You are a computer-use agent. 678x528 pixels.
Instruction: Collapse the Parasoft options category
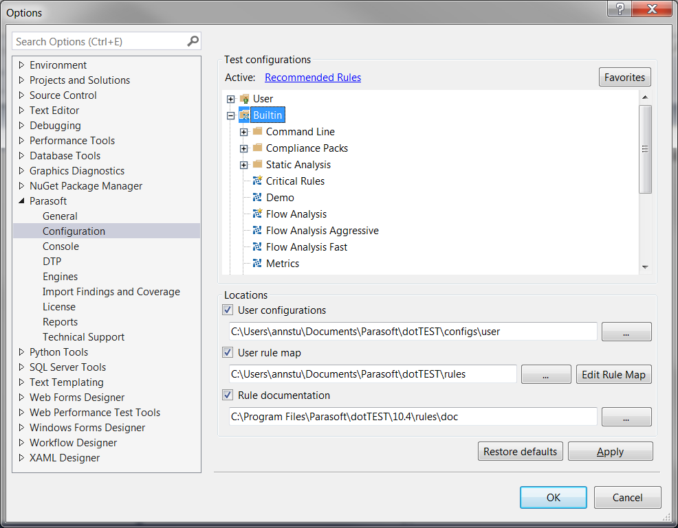[x=21, y=200]
